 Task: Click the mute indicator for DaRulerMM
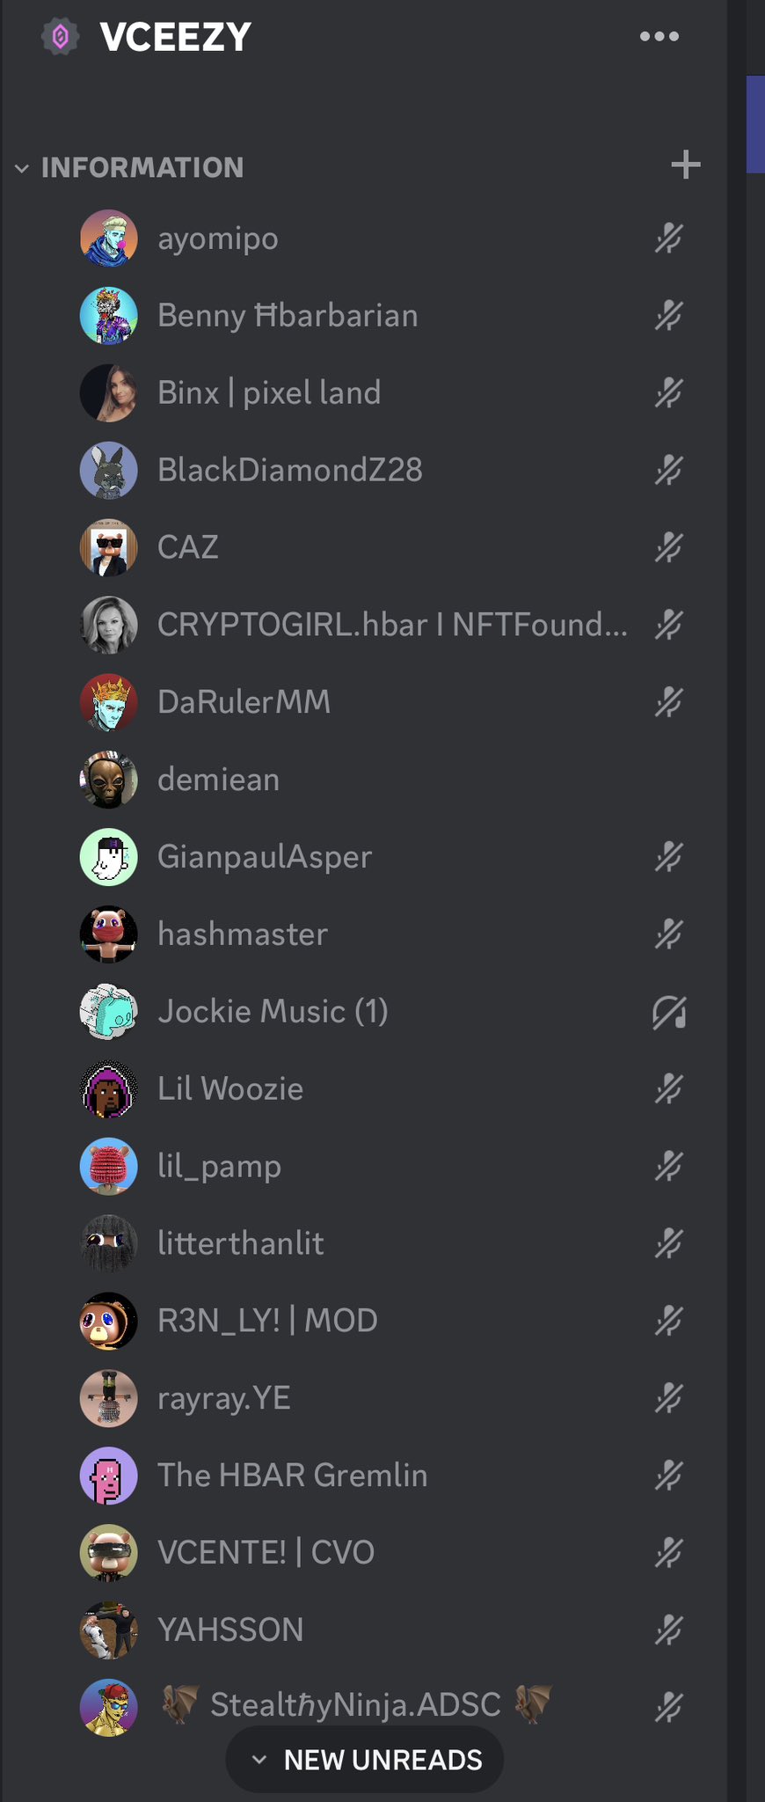[x=668, y=702]
